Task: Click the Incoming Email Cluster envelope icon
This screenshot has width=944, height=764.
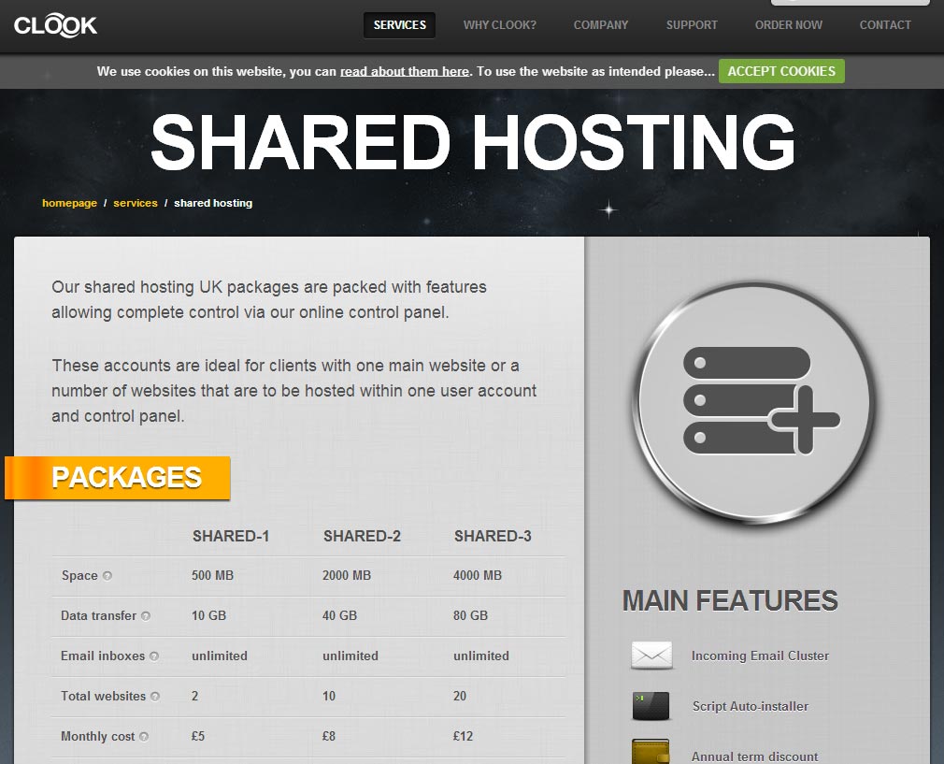Action: tap(651, 655)
